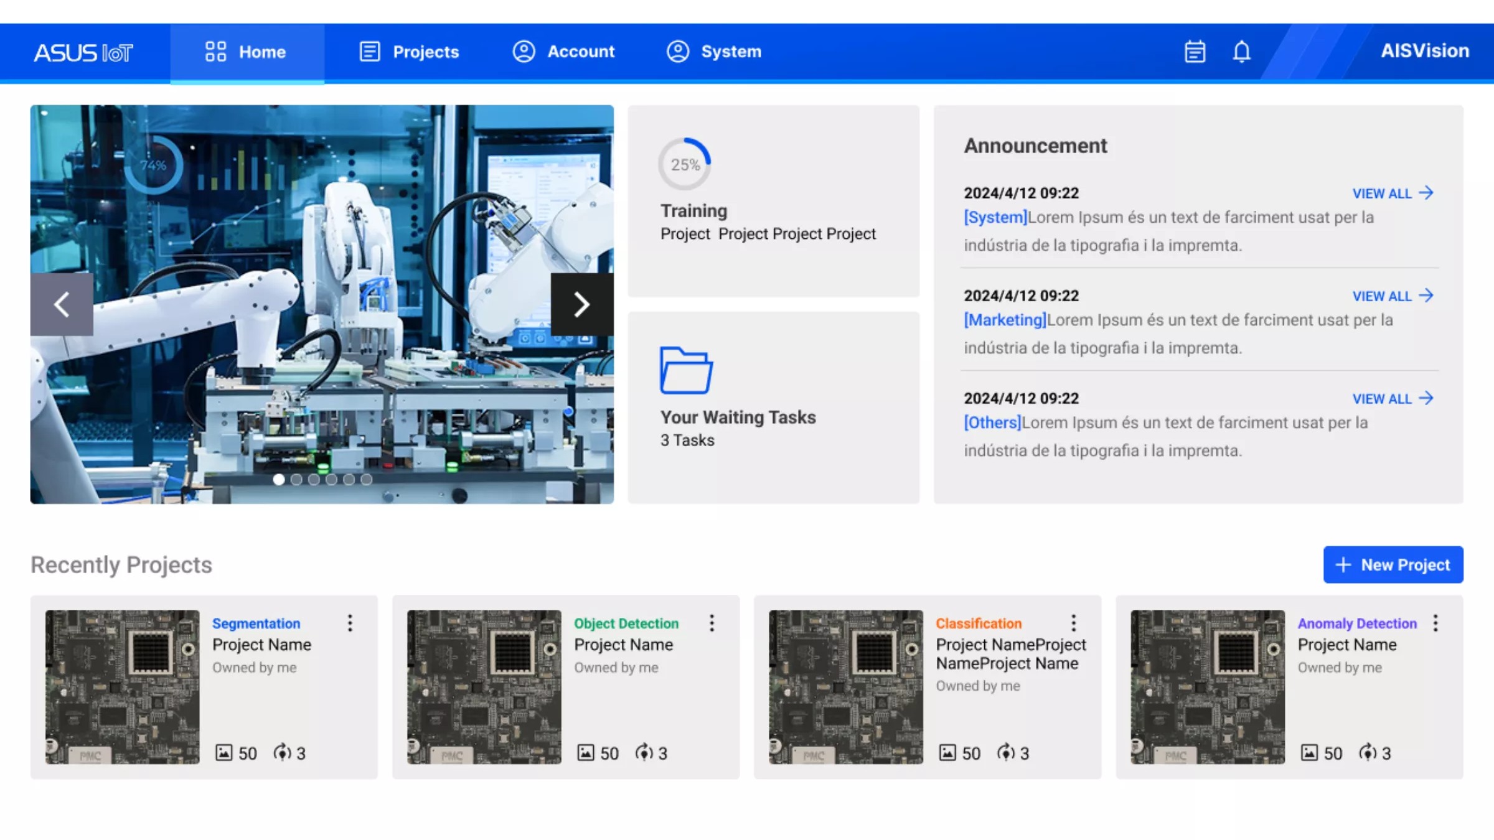Click VIEW ALL for the Marketing announcement

(1392, 296)
